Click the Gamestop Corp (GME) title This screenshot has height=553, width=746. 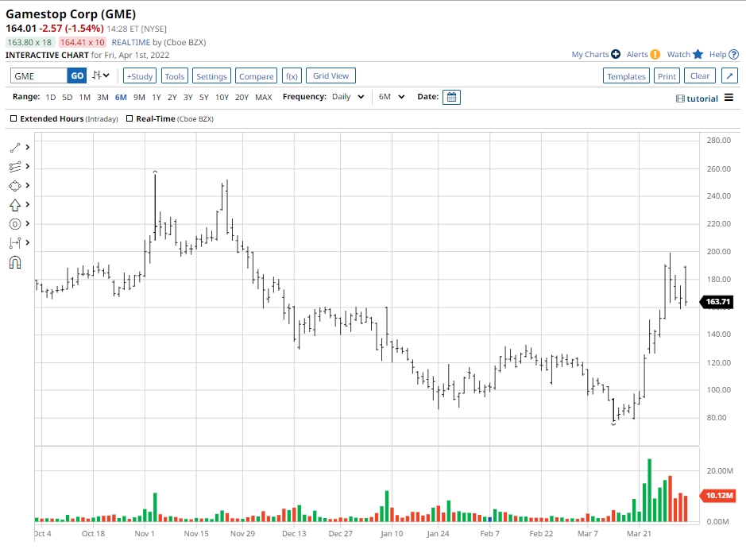click(x=71, y=14)
